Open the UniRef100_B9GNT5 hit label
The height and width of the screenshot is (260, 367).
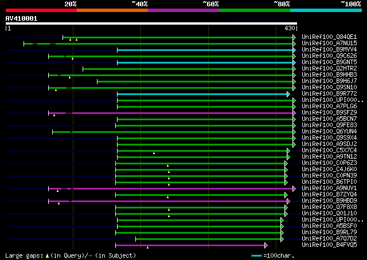[329, 62]
